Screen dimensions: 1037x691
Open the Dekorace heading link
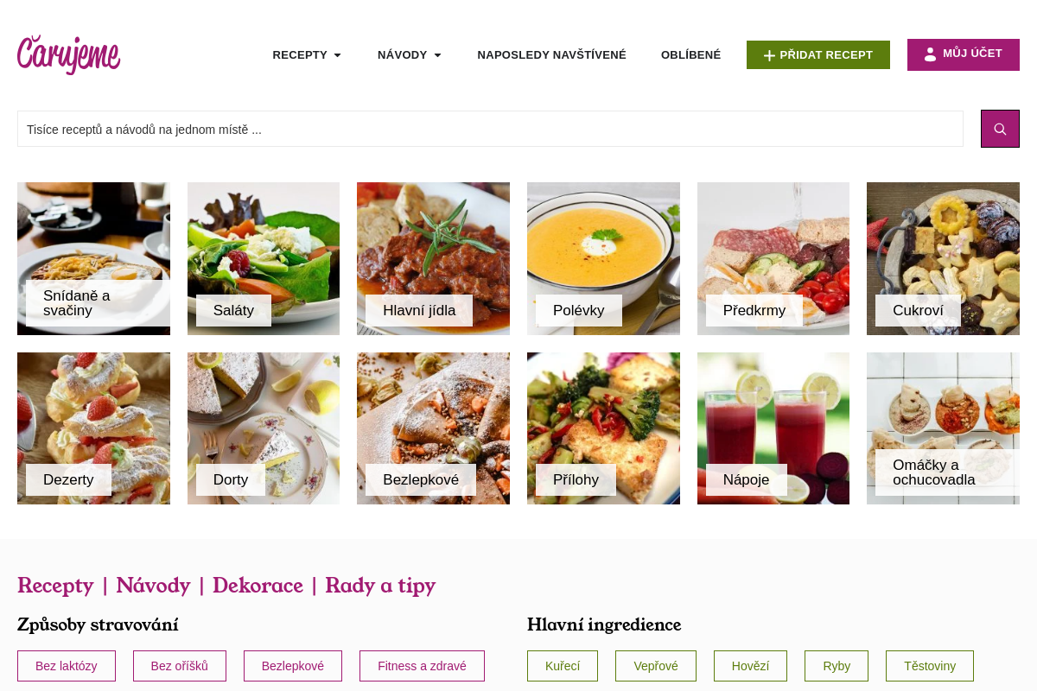258,585
